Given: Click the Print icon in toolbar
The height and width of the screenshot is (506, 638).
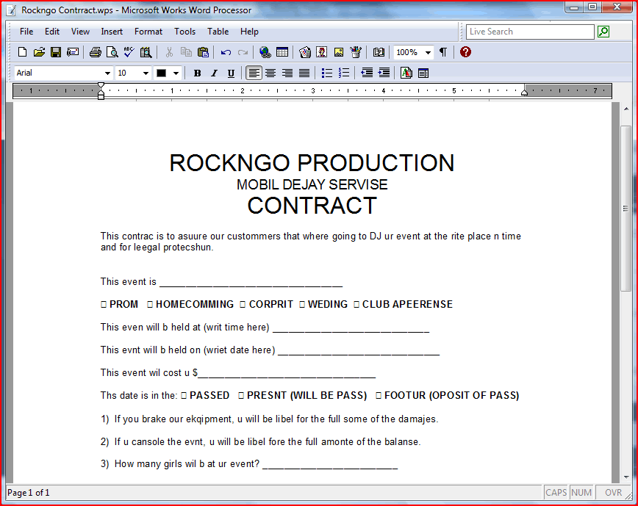Looking at the screenshot, I should (x=95, y=52).
